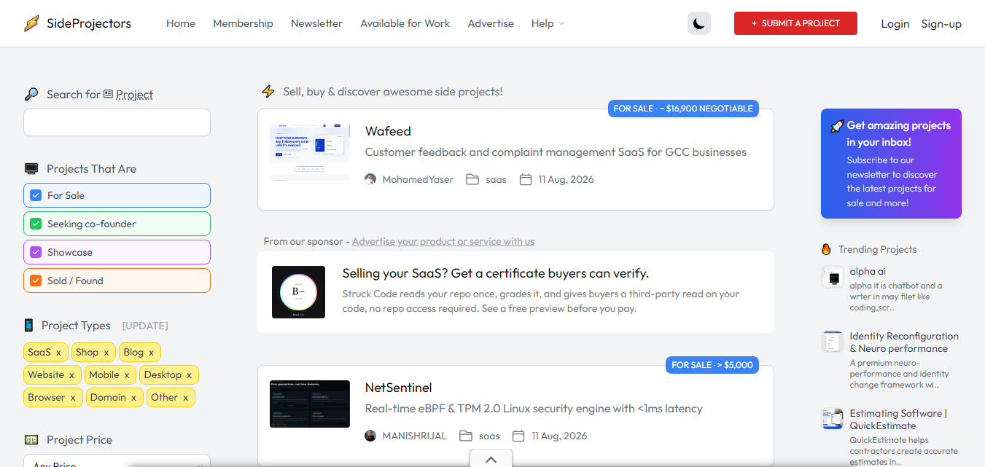Click the Project Price money icon

coord(31,440)
